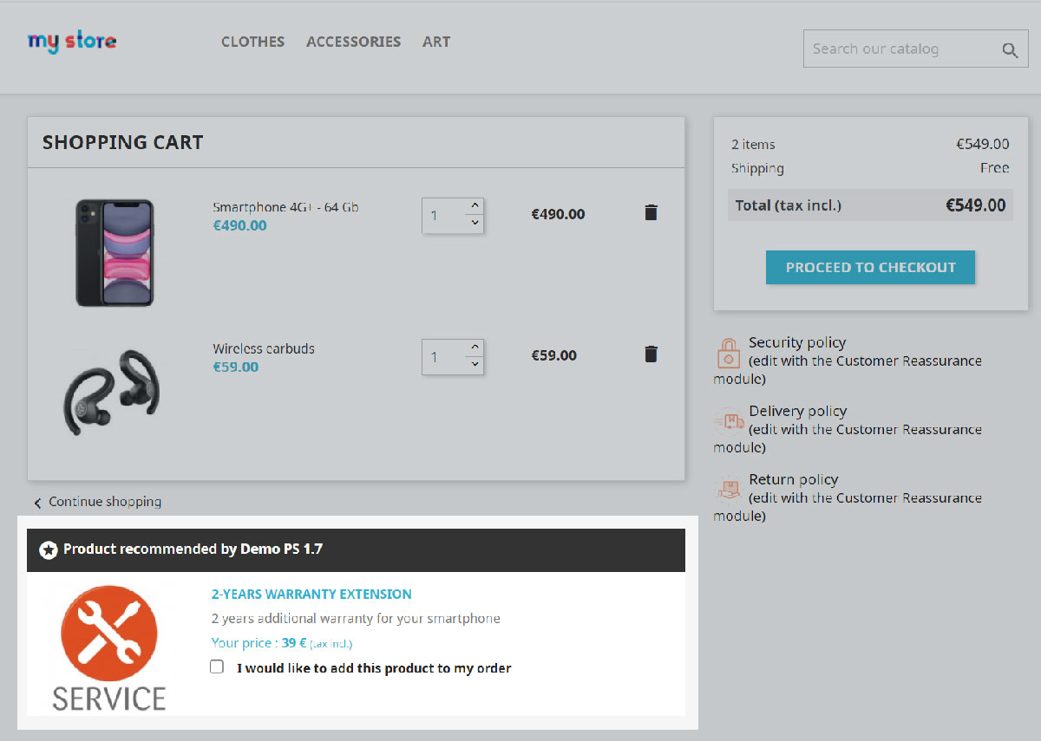Screen dimensions: 1041x741
Task: Click the star icon beside Product recommended
Action: (x=49, y=549)
